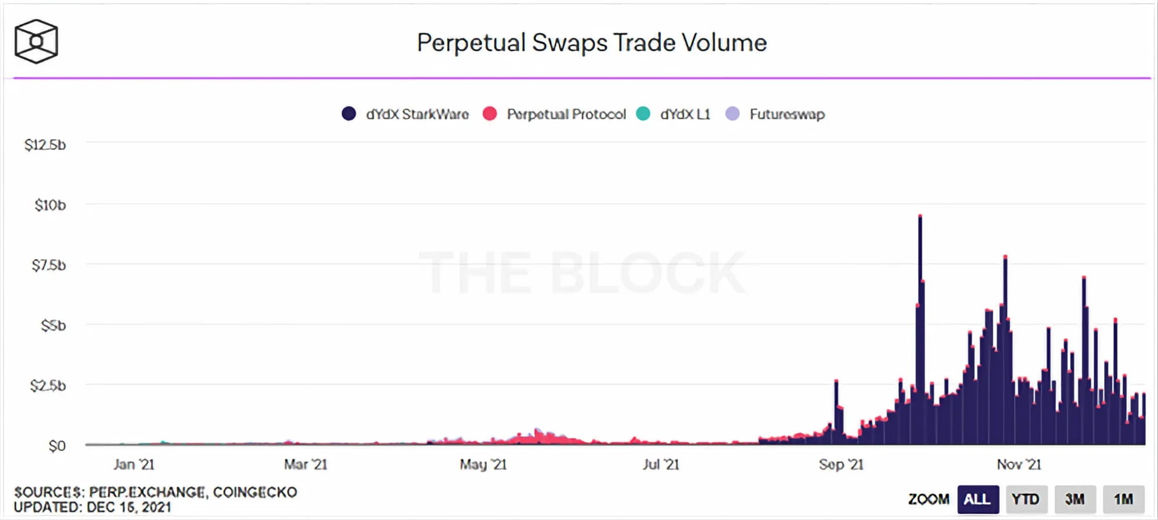Toggle the dYdX StarkWare series label
Screen dimensions: 1158x520
coord(417,114)
